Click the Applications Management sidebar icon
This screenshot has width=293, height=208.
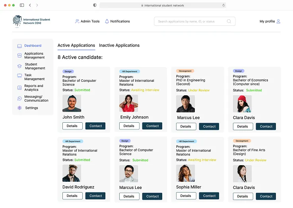[19, 56]
